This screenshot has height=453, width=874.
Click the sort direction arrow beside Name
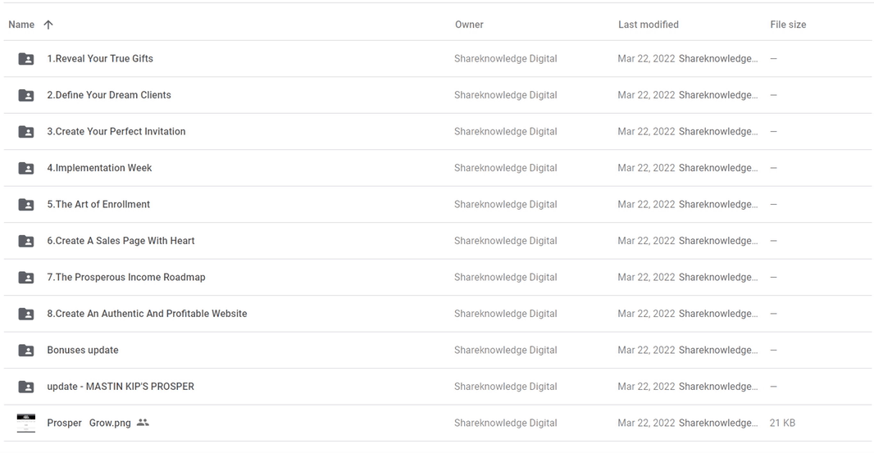(x=48, y=25)
